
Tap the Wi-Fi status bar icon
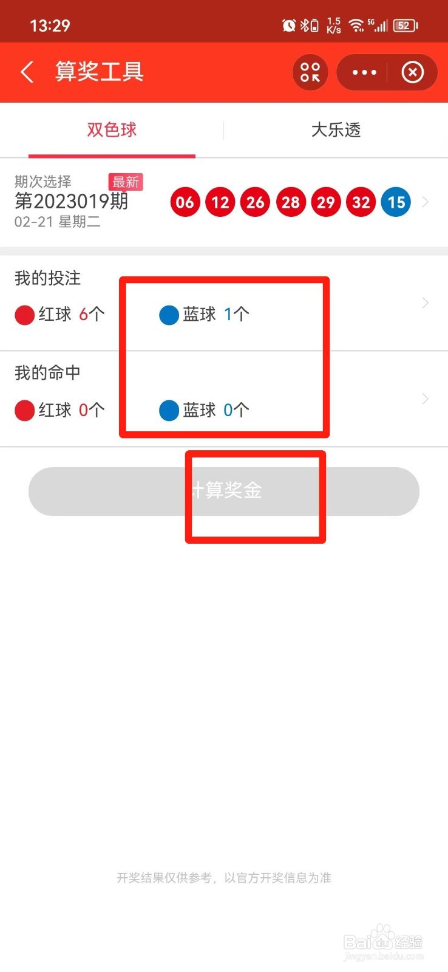tap(356, 25)
